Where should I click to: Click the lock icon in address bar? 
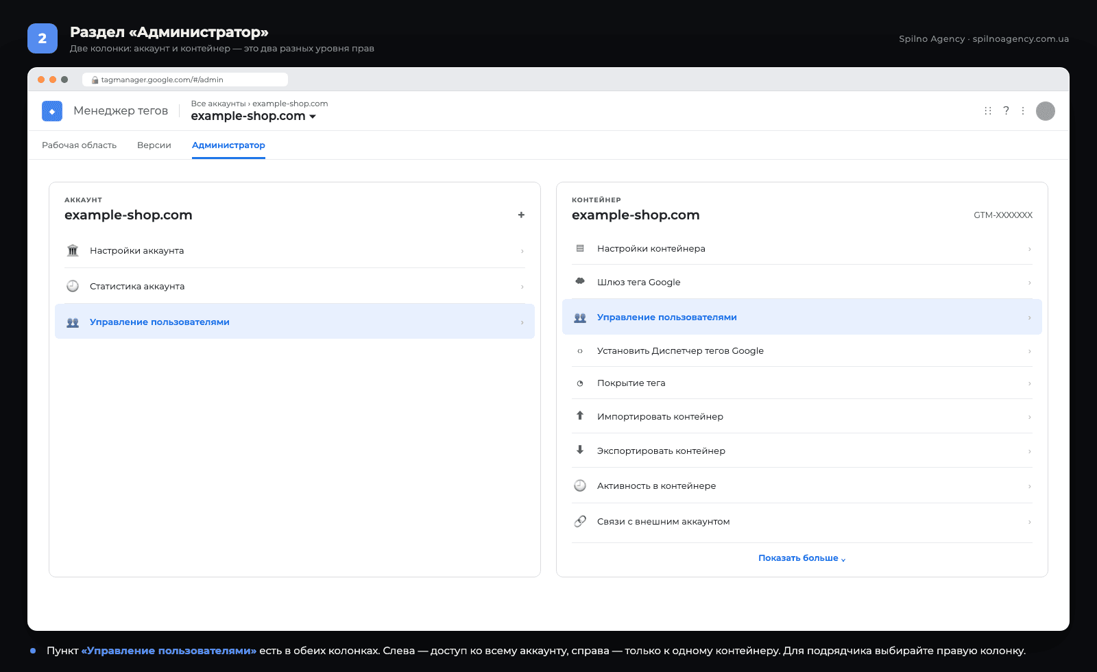[95, 80]
